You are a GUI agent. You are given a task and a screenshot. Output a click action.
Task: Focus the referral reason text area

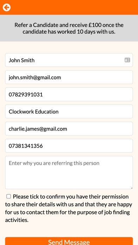click(x=69, y=172)
